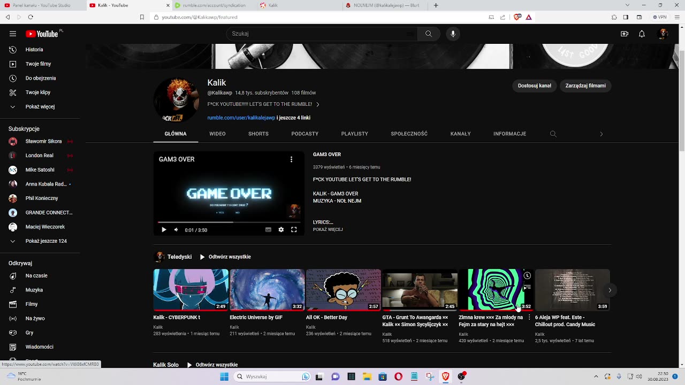Screen dimensions: 685x385
Task: Switch to the INFORMACJE tab
Action: (510, 134)
